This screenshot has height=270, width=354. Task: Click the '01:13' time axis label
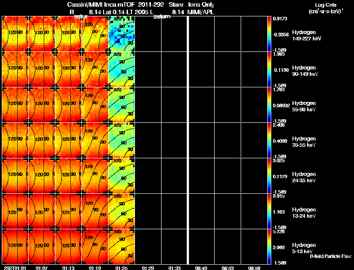(x=68, y=268)
